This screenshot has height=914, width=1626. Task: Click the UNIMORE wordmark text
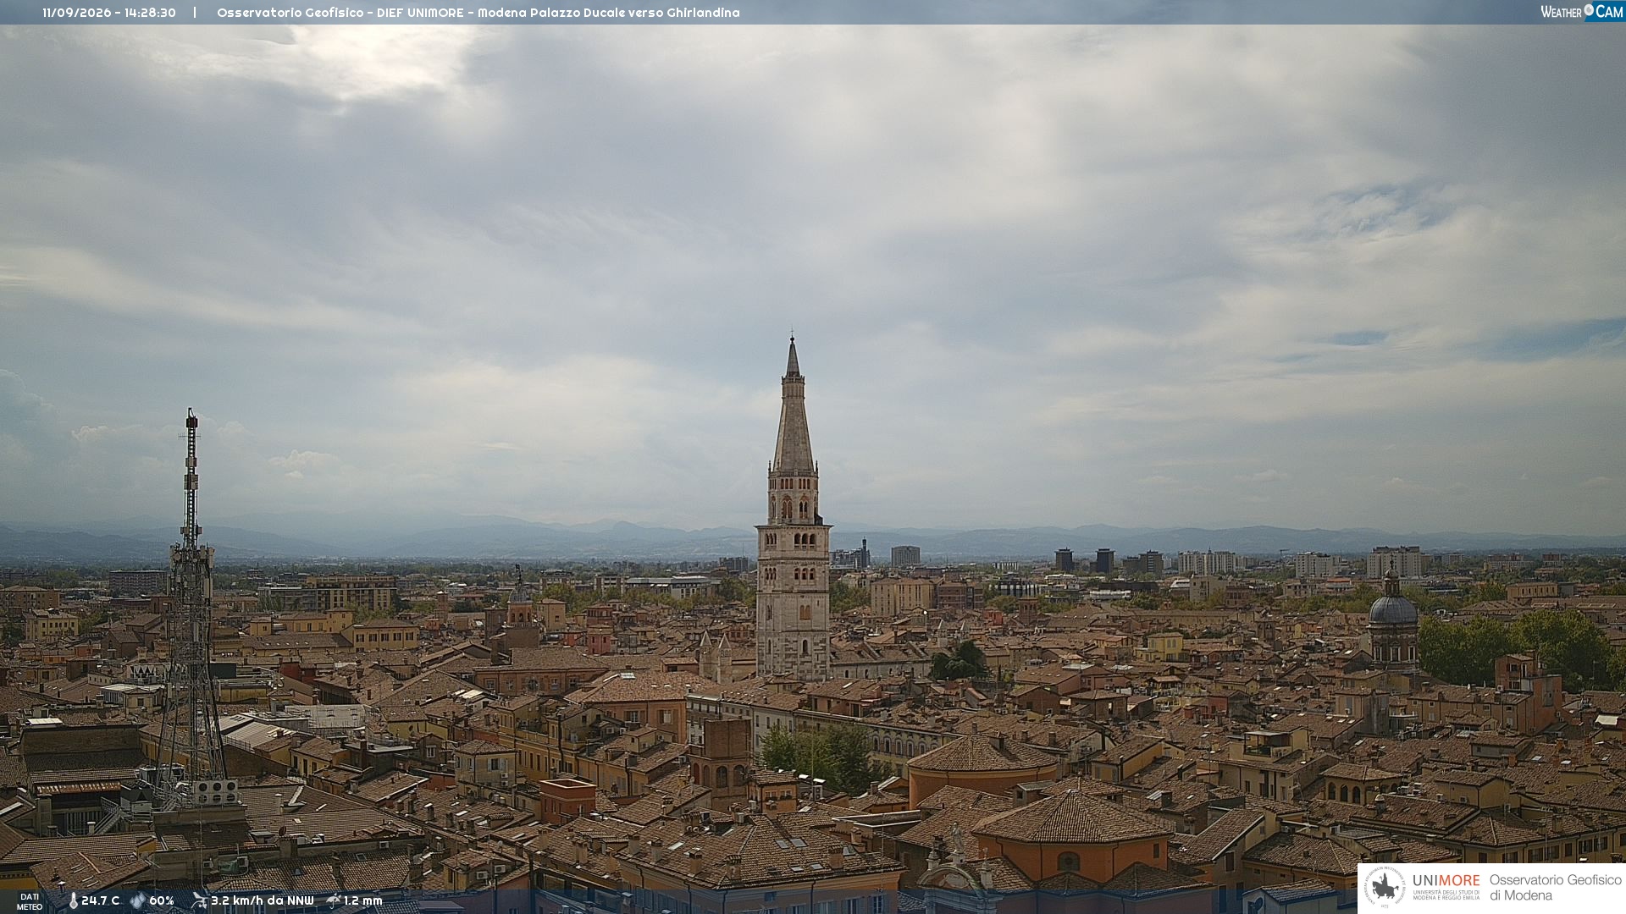click(1446, 880)
